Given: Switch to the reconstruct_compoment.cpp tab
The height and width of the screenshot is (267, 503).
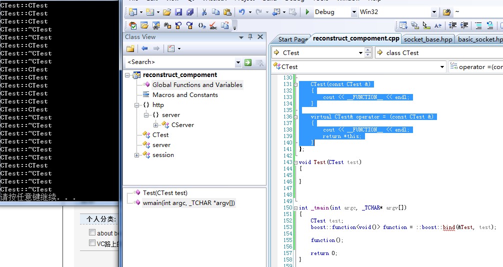Looking at the screenshot, I should tap(356, 38).
